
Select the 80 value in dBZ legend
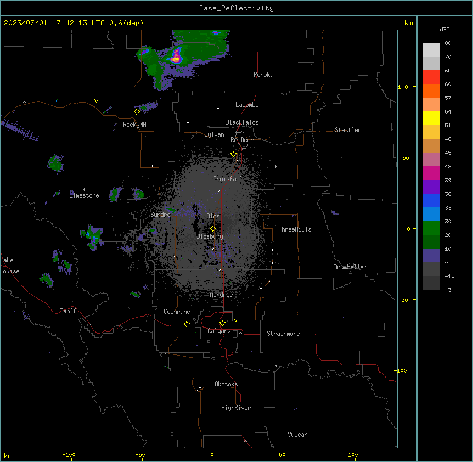click(448, 43)
